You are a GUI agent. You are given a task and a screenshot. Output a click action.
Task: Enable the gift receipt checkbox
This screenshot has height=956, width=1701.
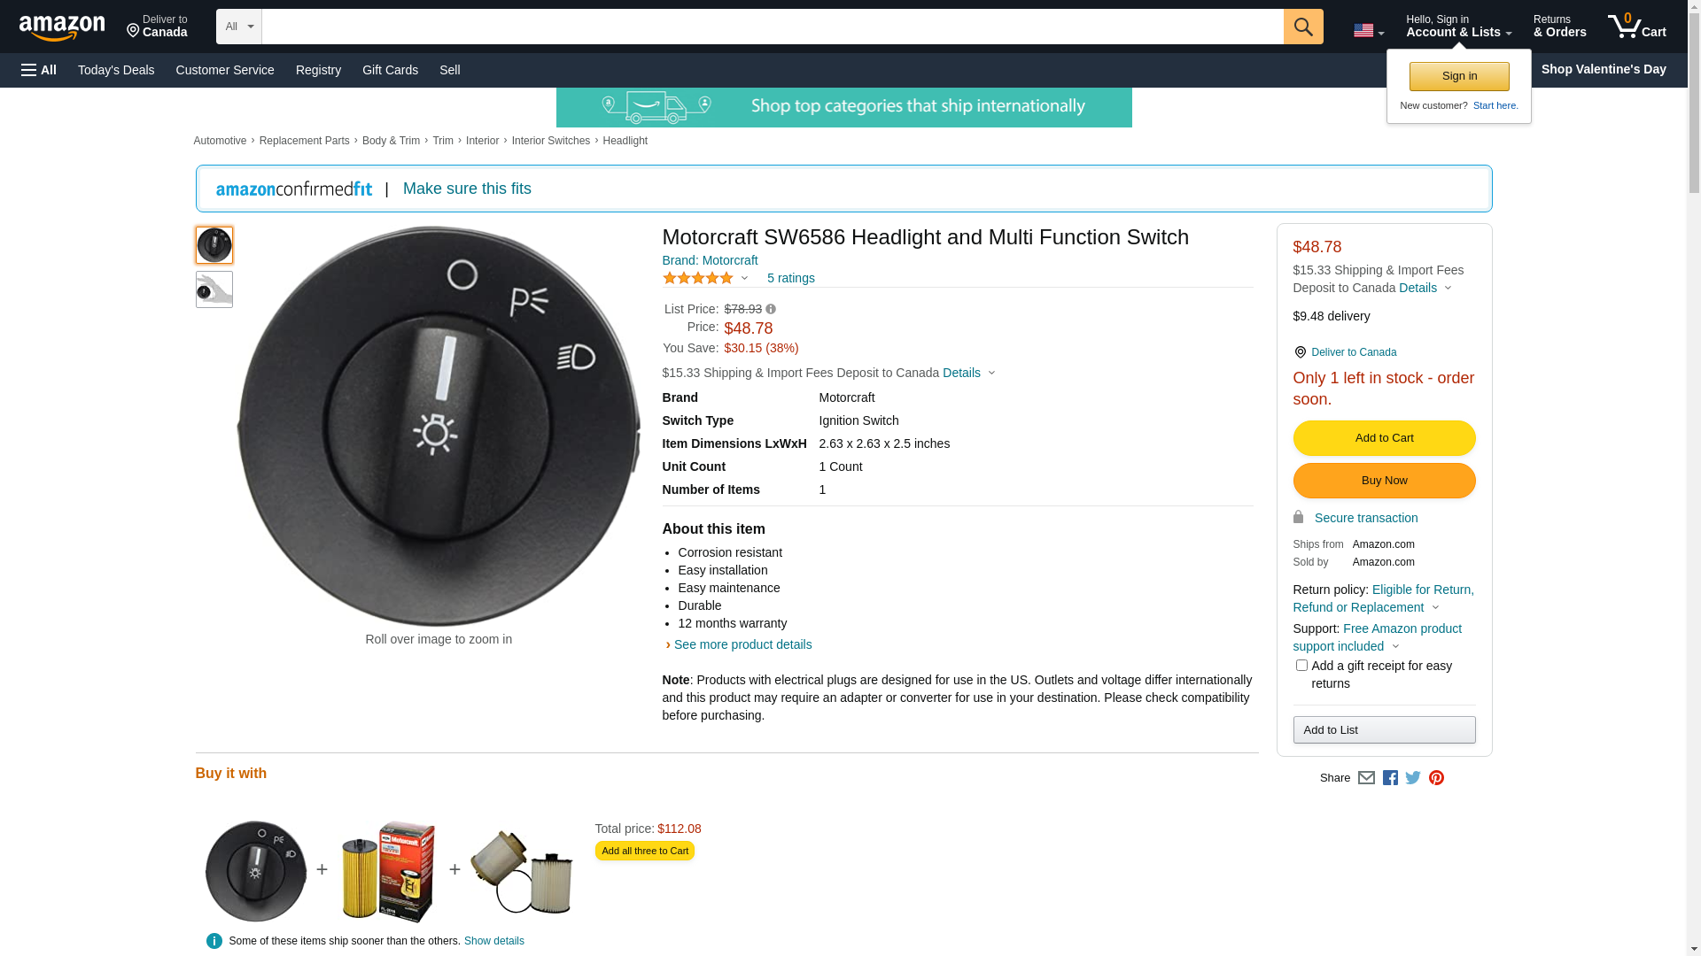coord(1301,666)
